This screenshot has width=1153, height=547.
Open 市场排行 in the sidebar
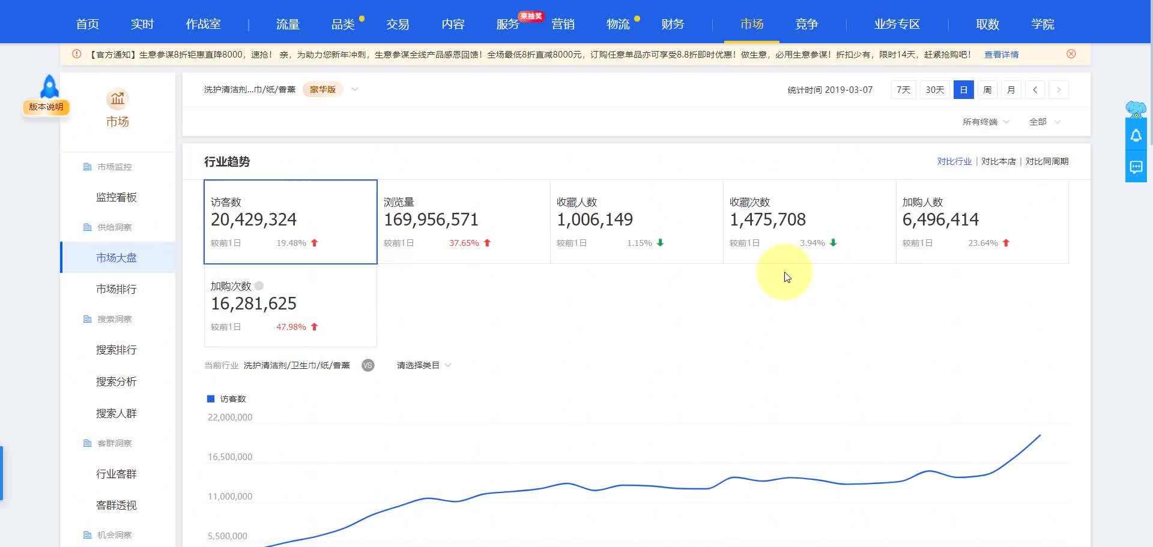117,289
